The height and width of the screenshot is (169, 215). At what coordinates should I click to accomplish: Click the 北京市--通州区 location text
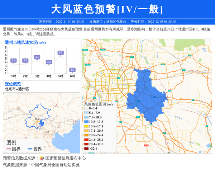(x=17, y=89)
